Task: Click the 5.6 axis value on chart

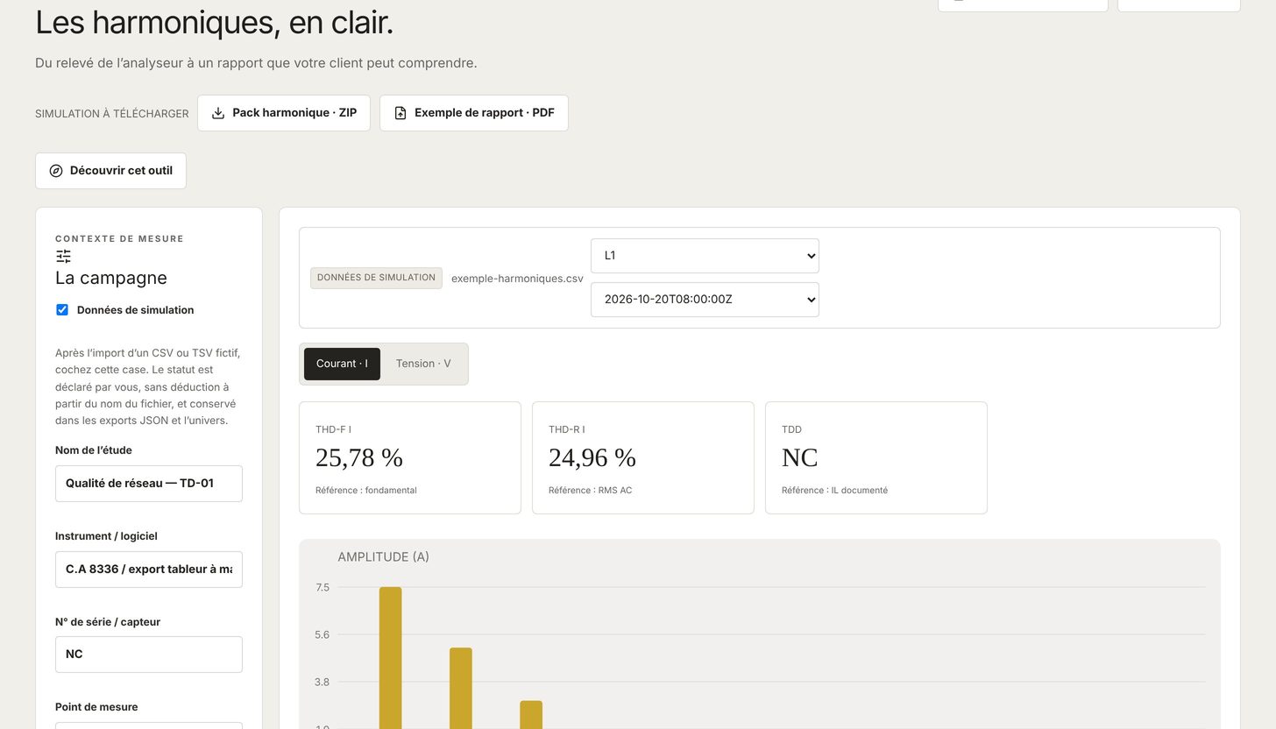Action: (x=323, y=635)
